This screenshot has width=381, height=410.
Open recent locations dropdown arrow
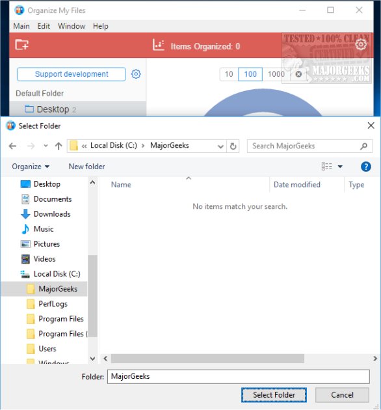pos(46,146)
